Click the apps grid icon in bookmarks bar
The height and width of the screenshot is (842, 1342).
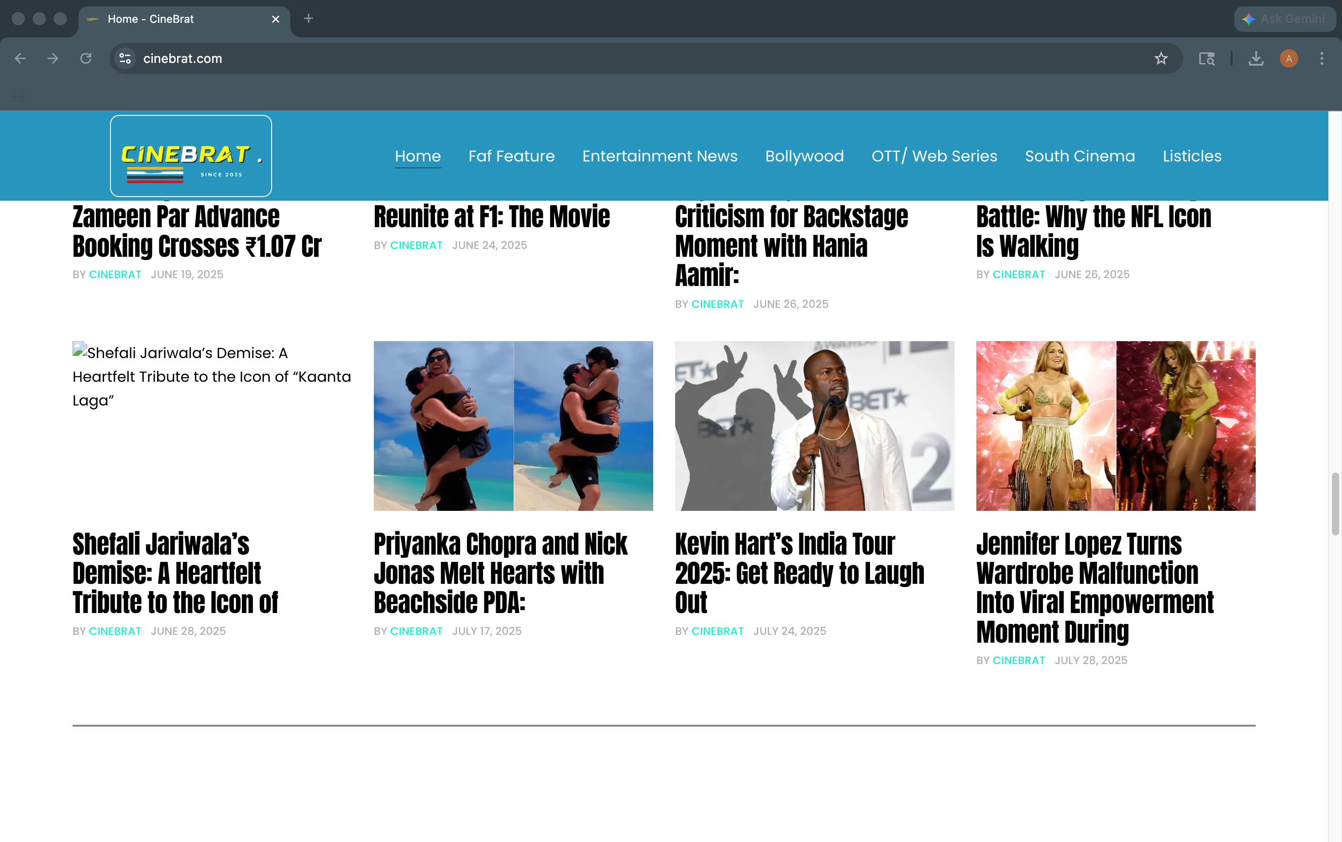pos(18,94)
